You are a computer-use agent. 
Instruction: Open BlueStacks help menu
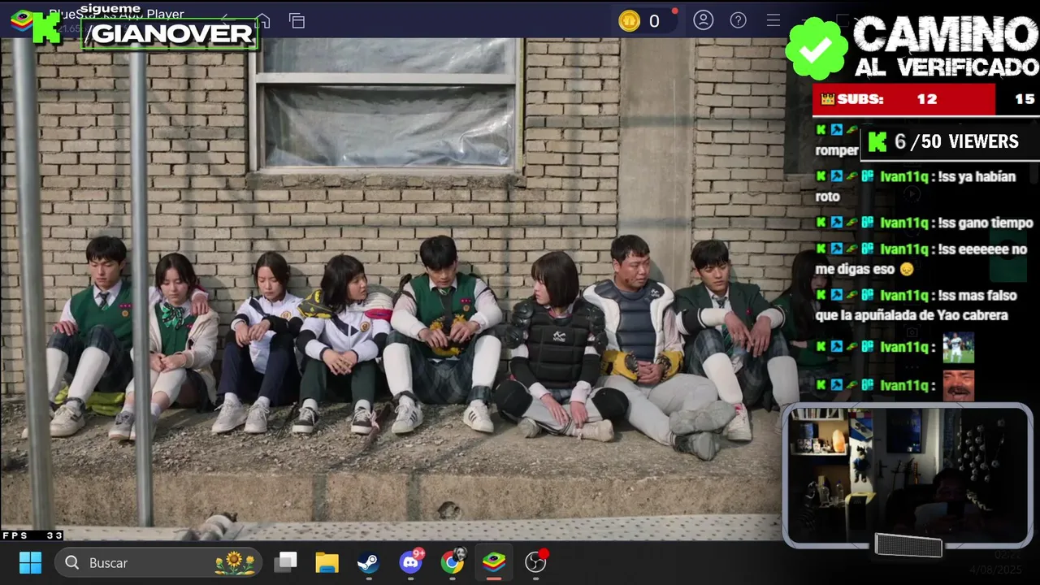coord(738,20)
